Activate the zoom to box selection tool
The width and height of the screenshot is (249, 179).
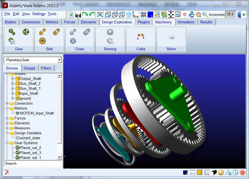coord(178,14)
